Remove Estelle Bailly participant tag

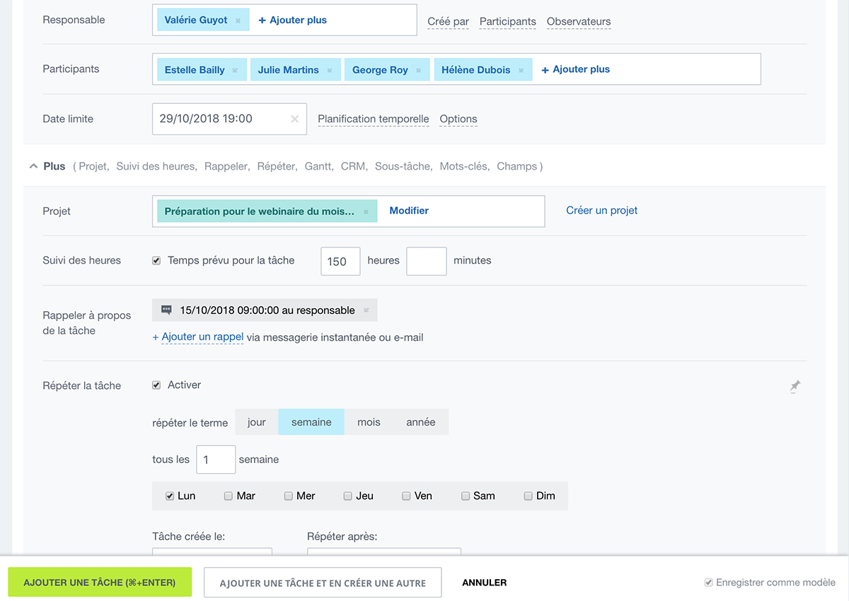coord(235,70)
